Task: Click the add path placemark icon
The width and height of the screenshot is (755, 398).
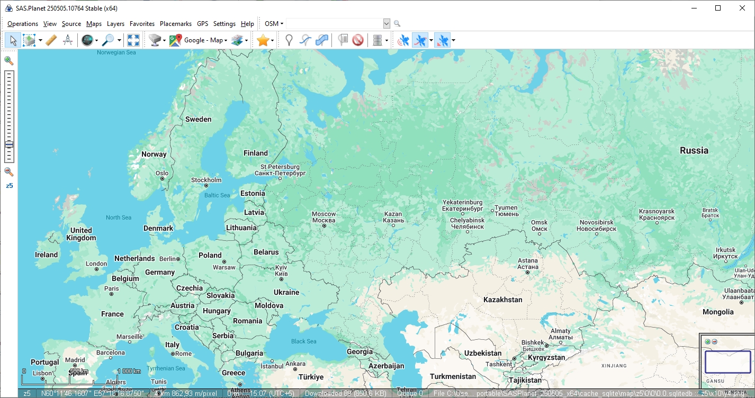Action: tap(305, 40)
